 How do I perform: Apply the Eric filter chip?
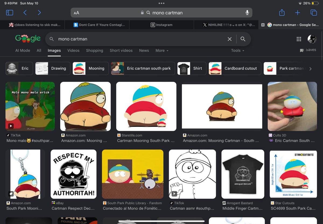click(19, 68)
